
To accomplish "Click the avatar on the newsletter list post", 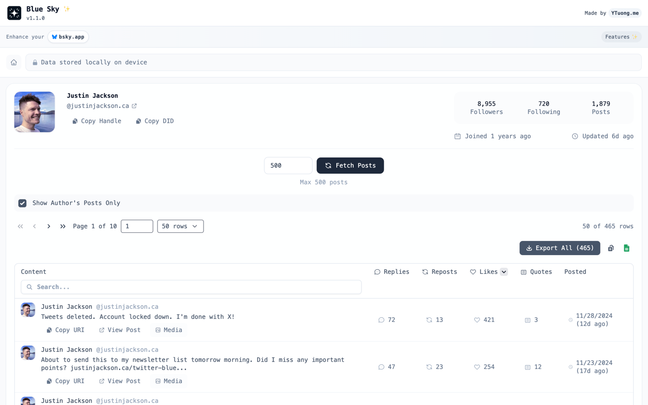I will coord(28,353).
